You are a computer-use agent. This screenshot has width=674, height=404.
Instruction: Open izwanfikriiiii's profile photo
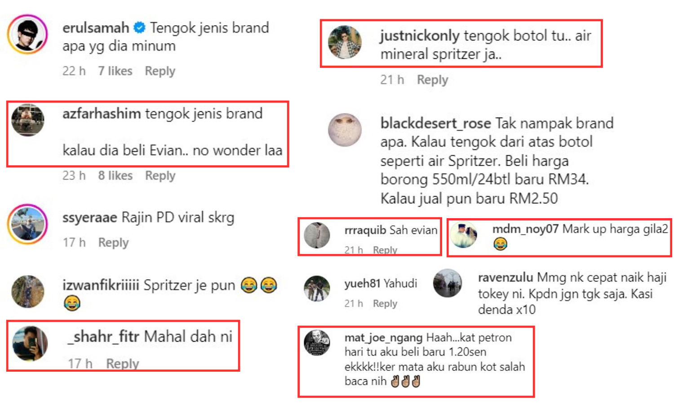pyautogui.click(x=28, y=291)
